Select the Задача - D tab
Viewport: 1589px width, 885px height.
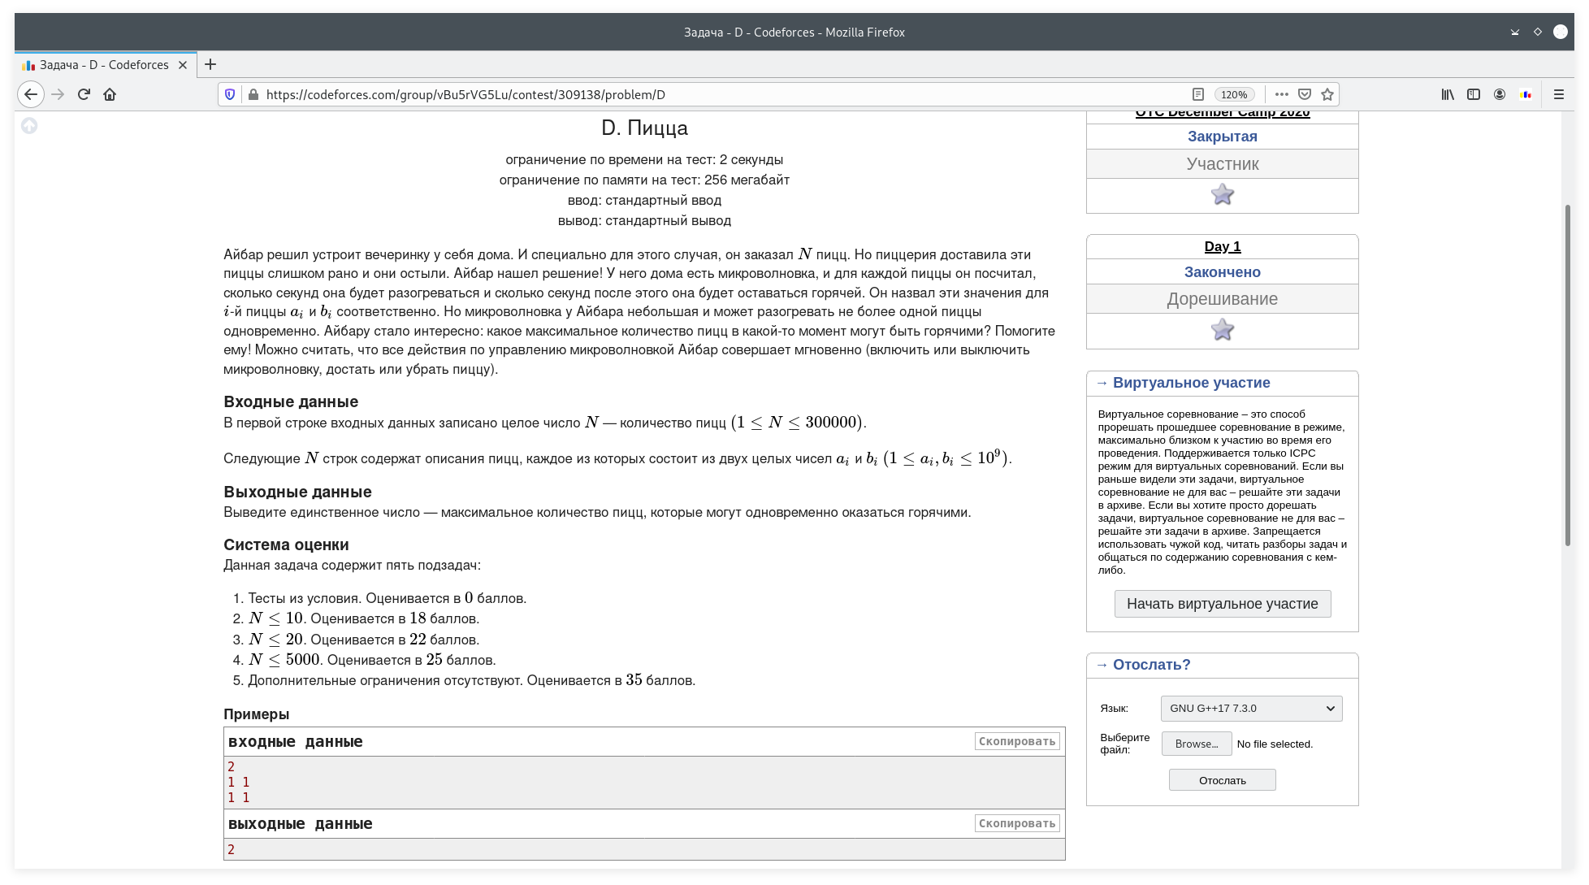104,65
